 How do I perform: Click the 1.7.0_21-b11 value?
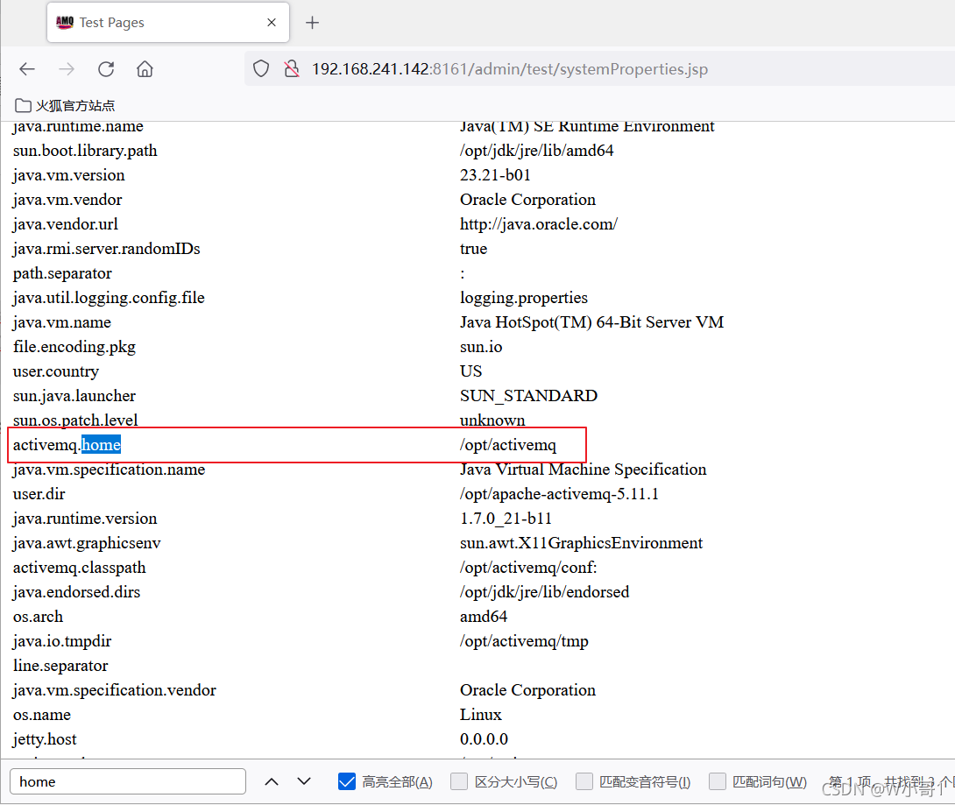(506, 519)
